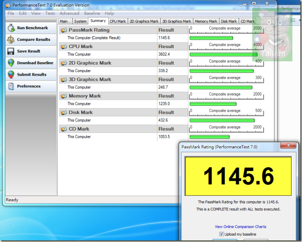Switch to the Memory Mark tab
The width and height of the screenshot is (302, 242).
pyautogui.click(x=206, y=21)
